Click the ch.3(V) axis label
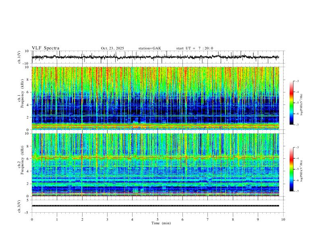This screenshot has width=319, height=246. [x=19, y=206]
